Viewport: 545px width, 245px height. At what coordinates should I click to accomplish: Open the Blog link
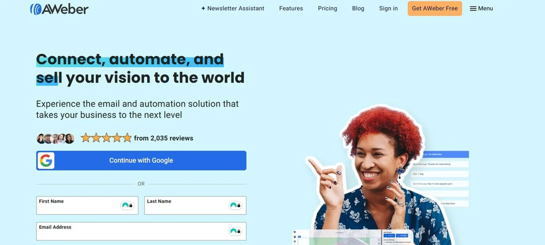coord(358,8)
